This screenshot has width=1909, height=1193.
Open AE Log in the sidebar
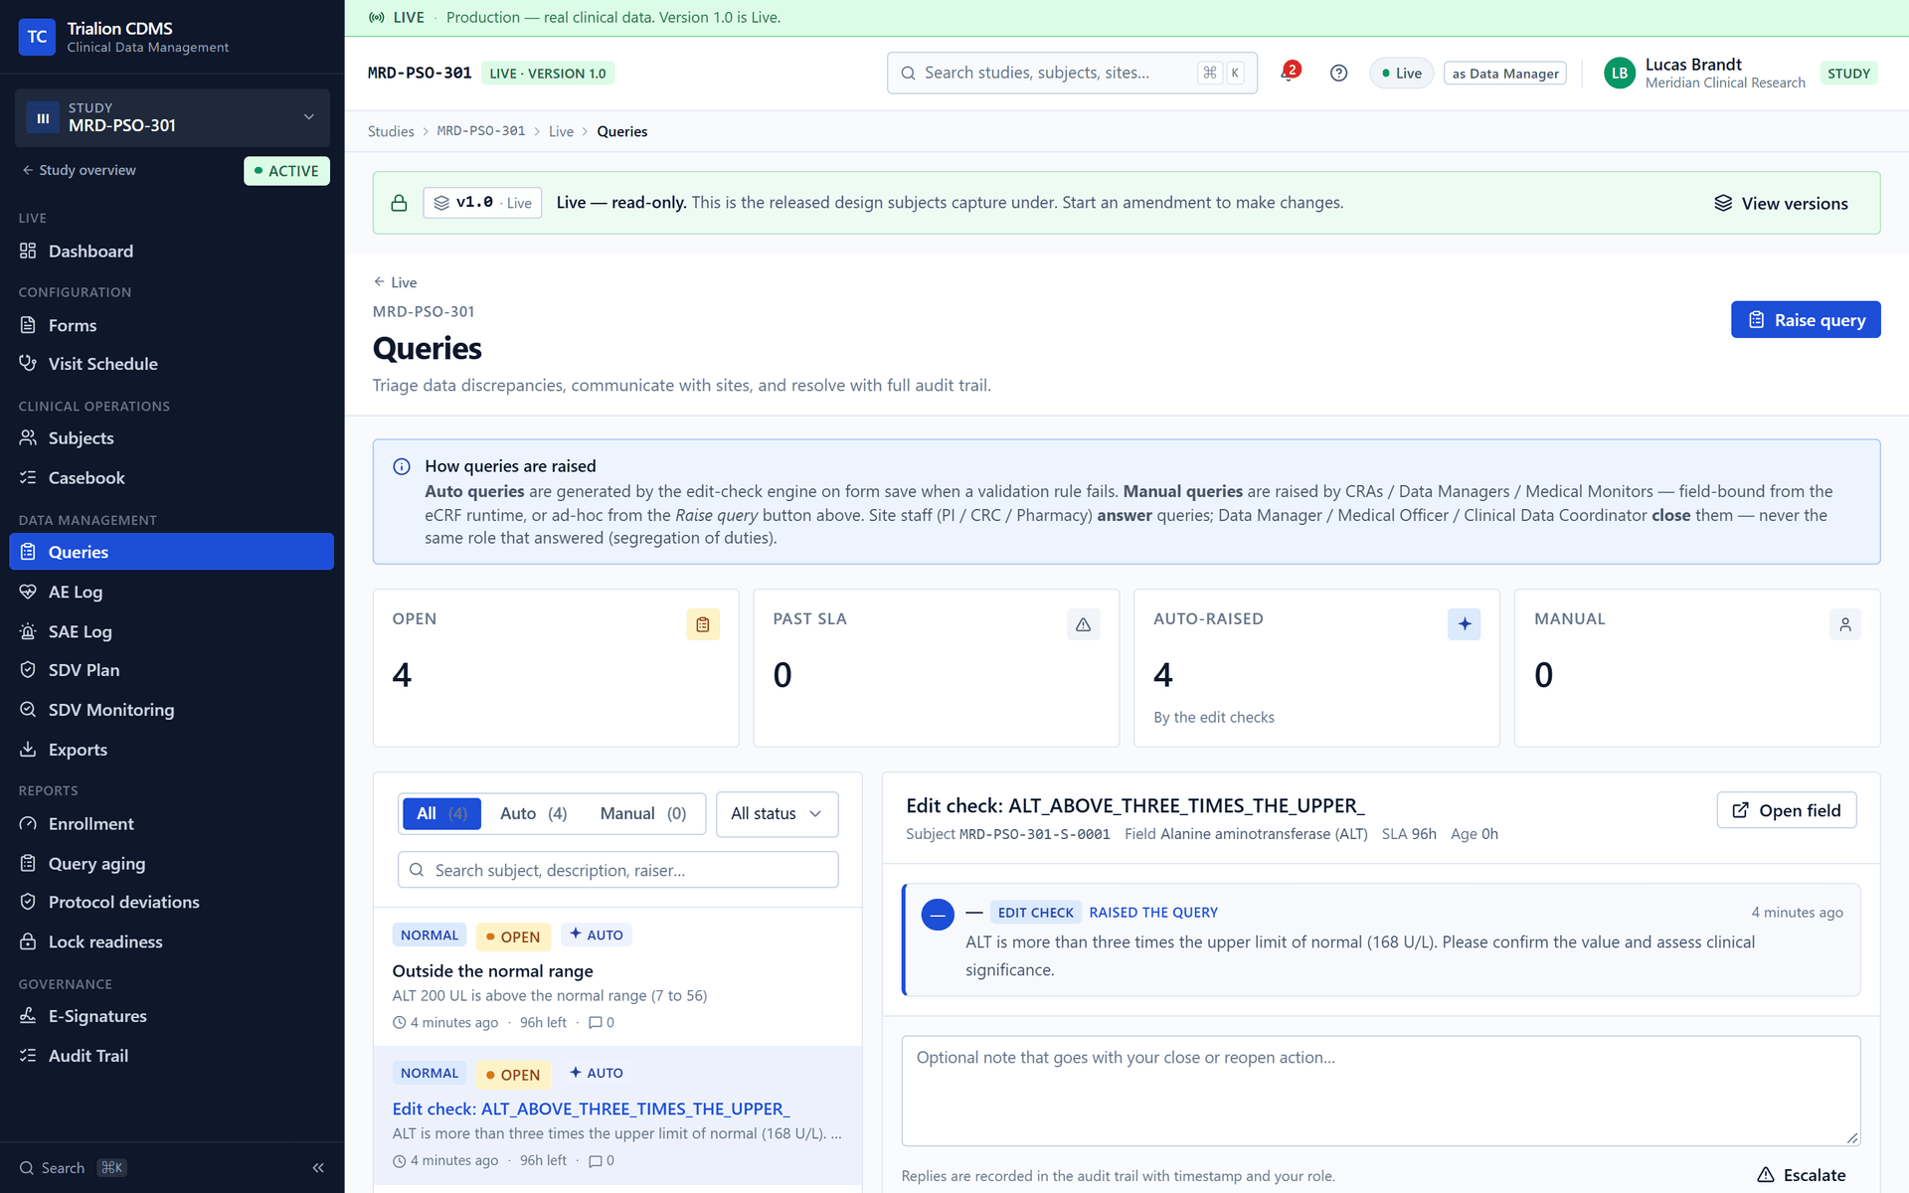tap(171, 592)
